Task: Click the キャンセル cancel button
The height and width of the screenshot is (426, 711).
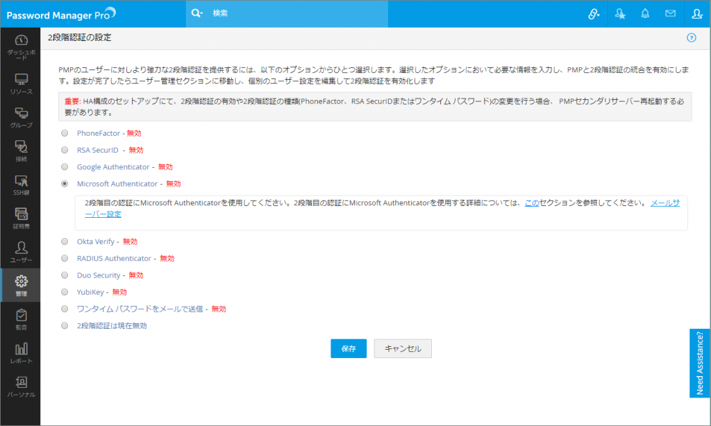Action: [x=403, y=349]
